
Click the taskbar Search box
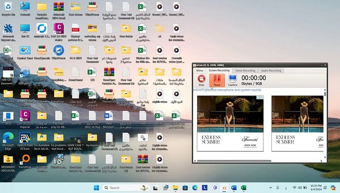[x=126, y=188]
